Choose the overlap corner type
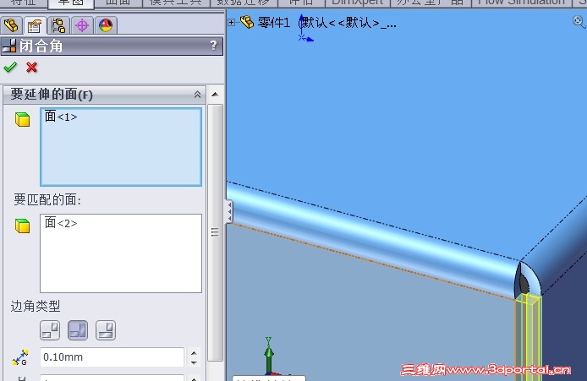This screenshot has height=381, width=587. [78, 330]
